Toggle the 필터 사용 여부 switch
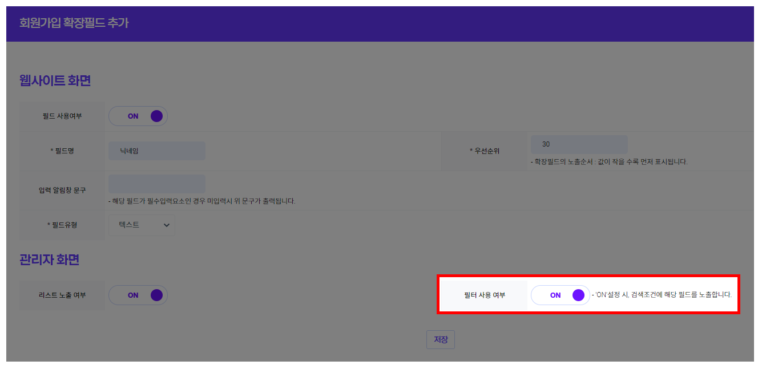 561,295
